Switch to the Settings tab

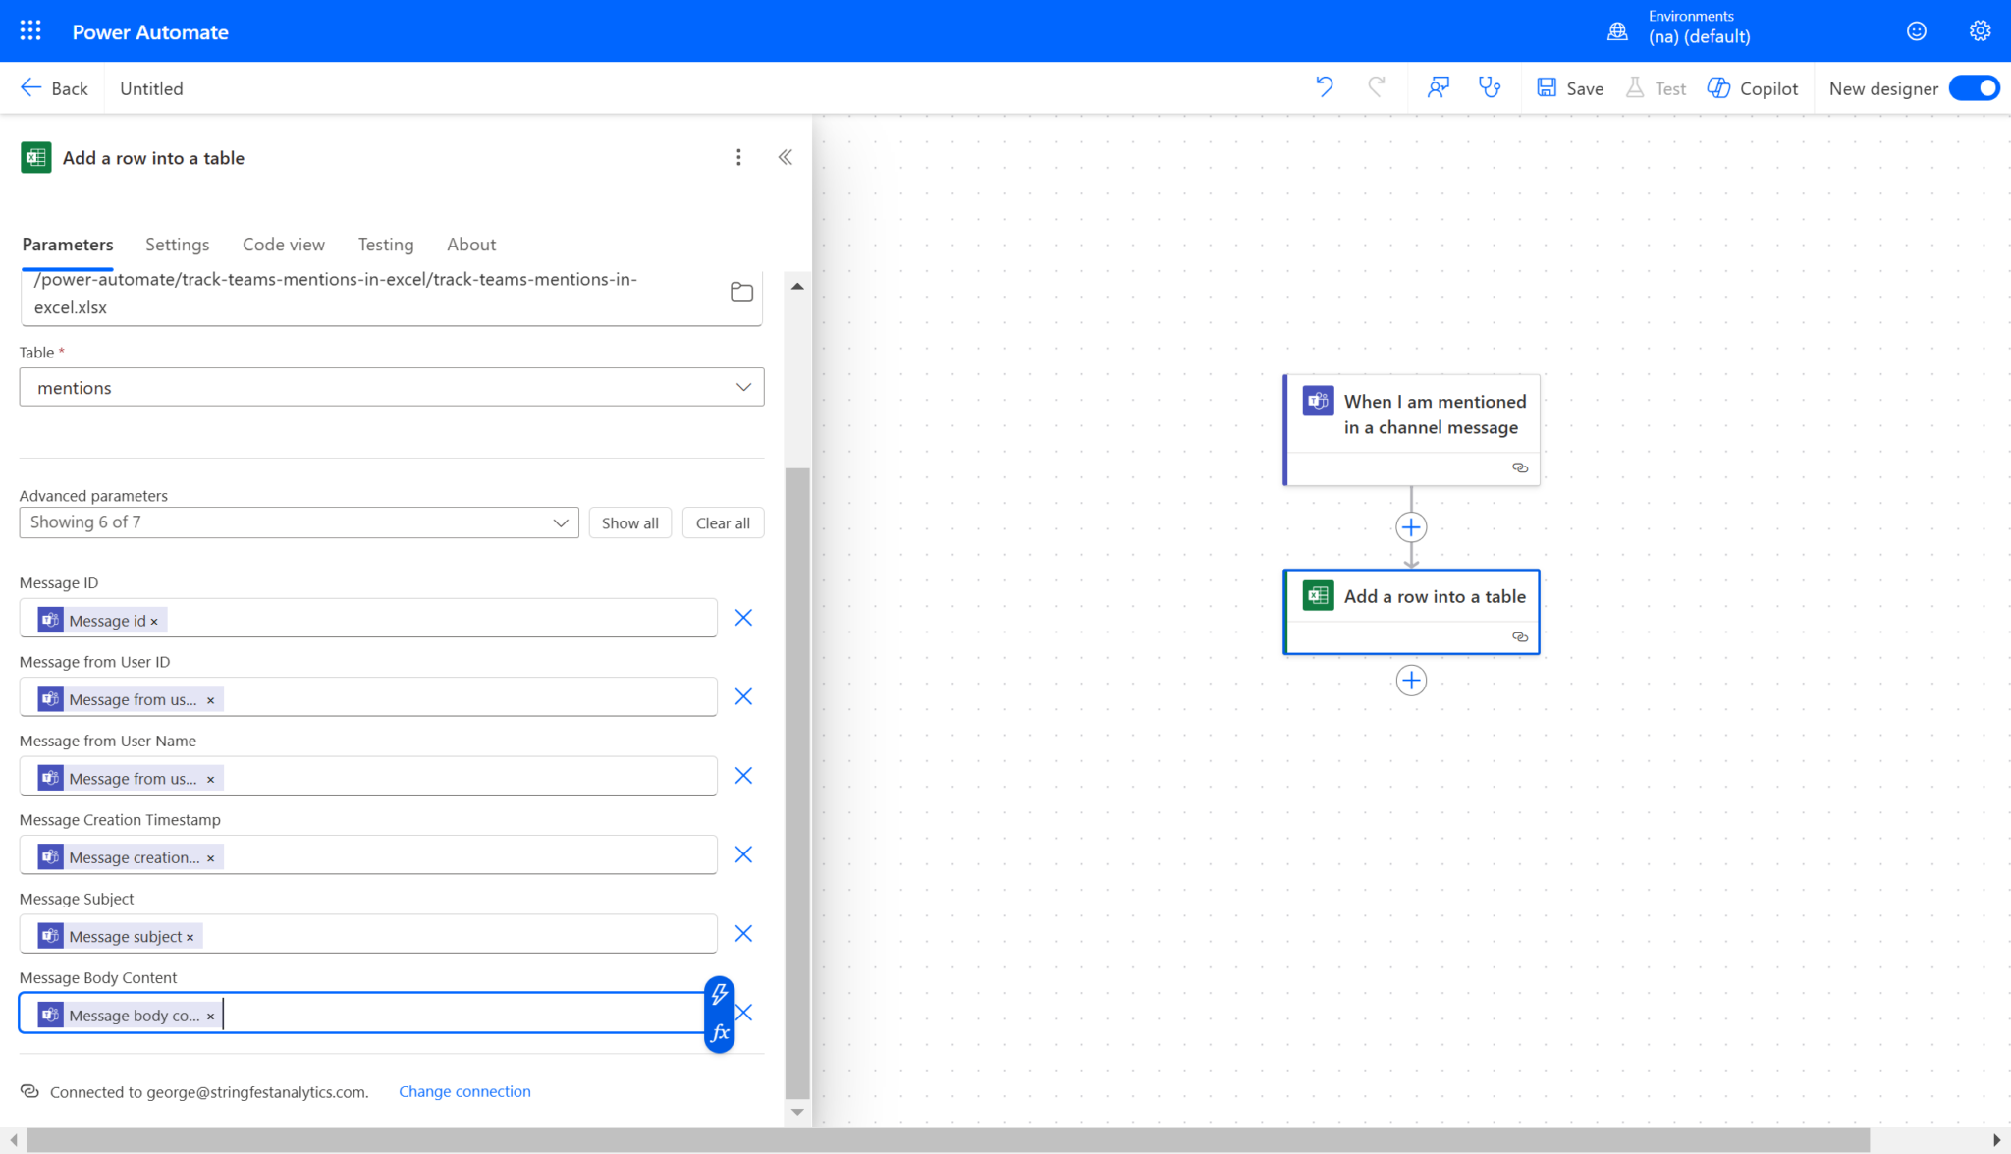(177, 245)
